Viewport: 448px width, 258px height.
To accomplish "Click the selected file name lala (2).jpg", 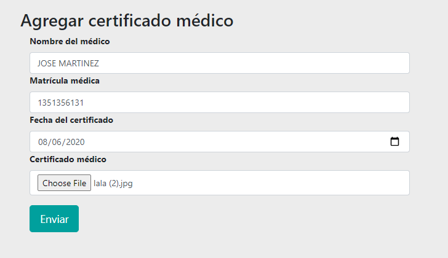I will pos(113,183).
